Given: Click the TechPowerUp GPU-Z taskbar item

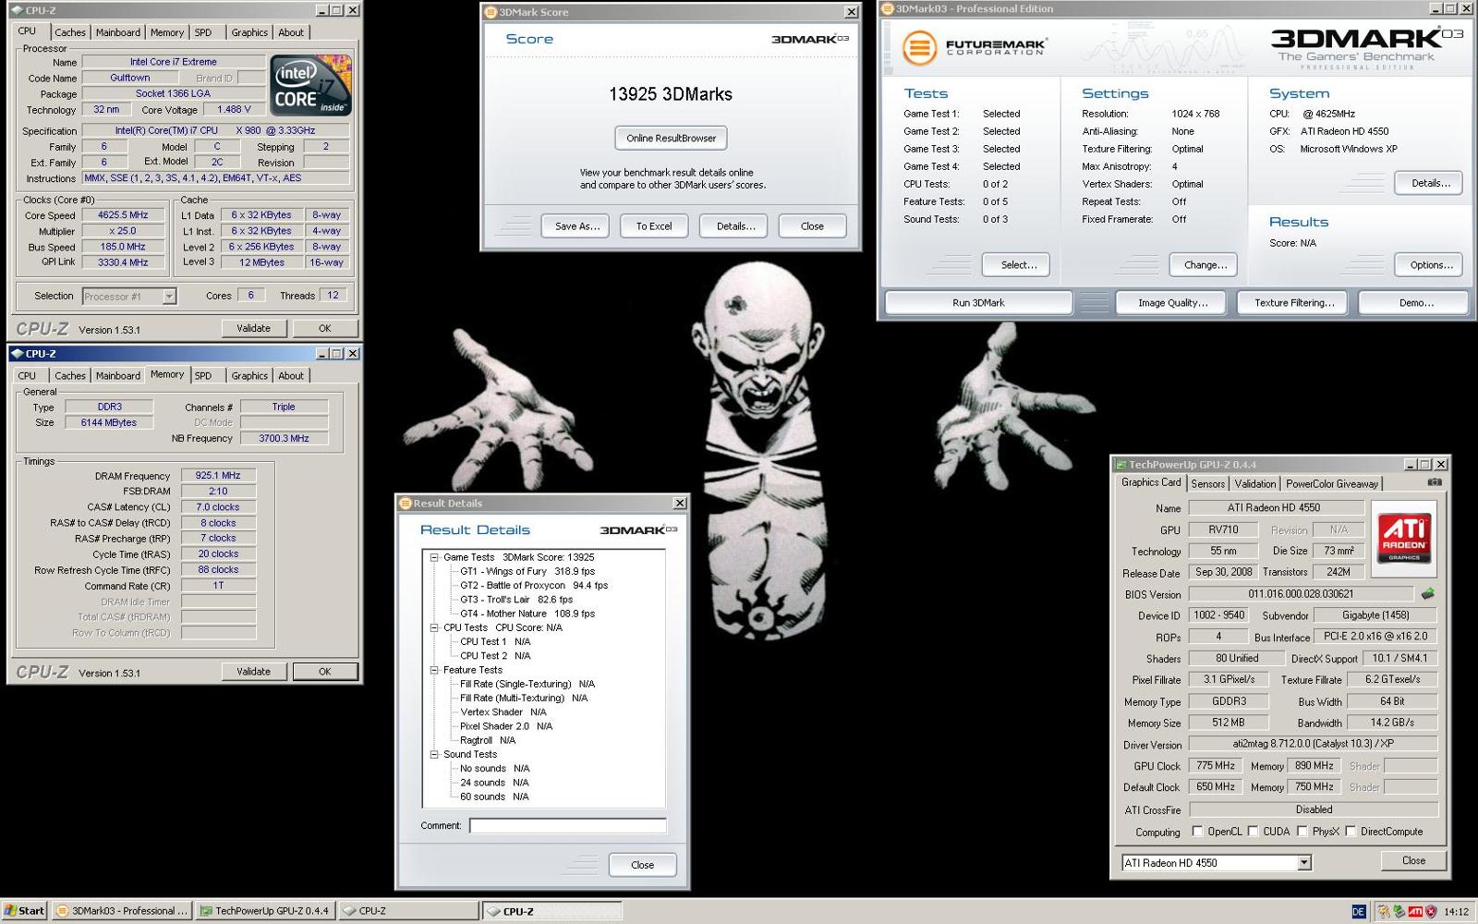Looking at the screenshot, I should pos(265,911).
